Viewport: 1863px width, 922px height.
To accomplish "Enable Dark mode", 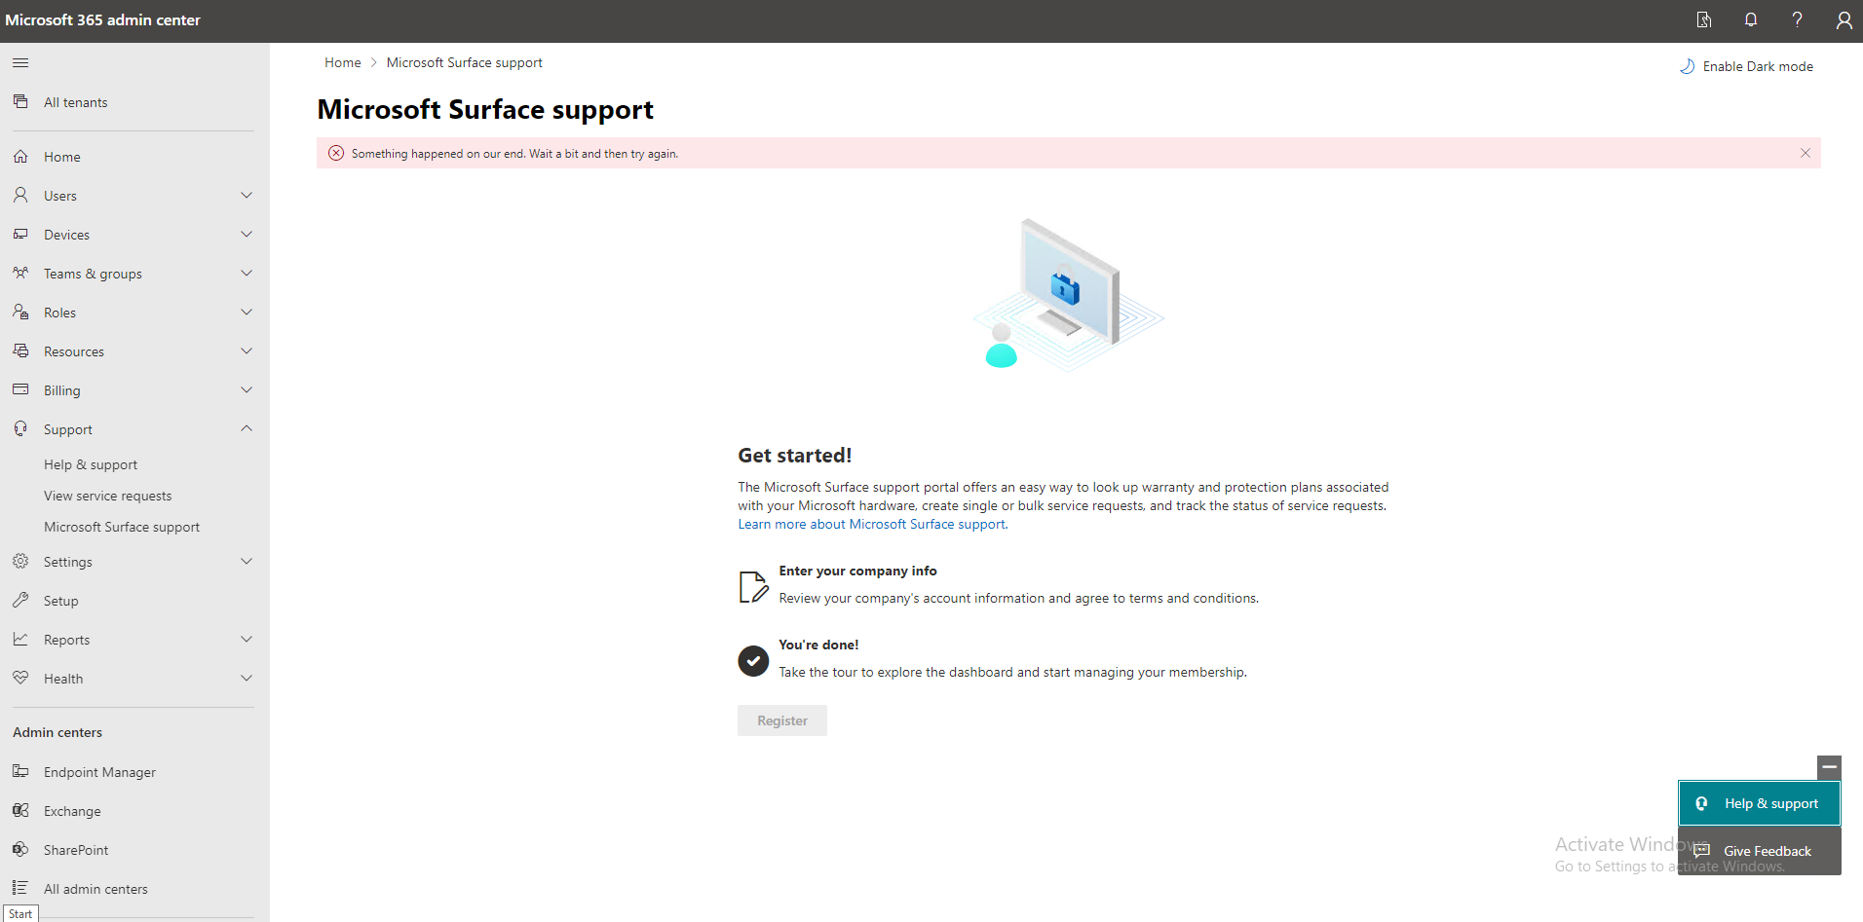I will (1746, 65).
